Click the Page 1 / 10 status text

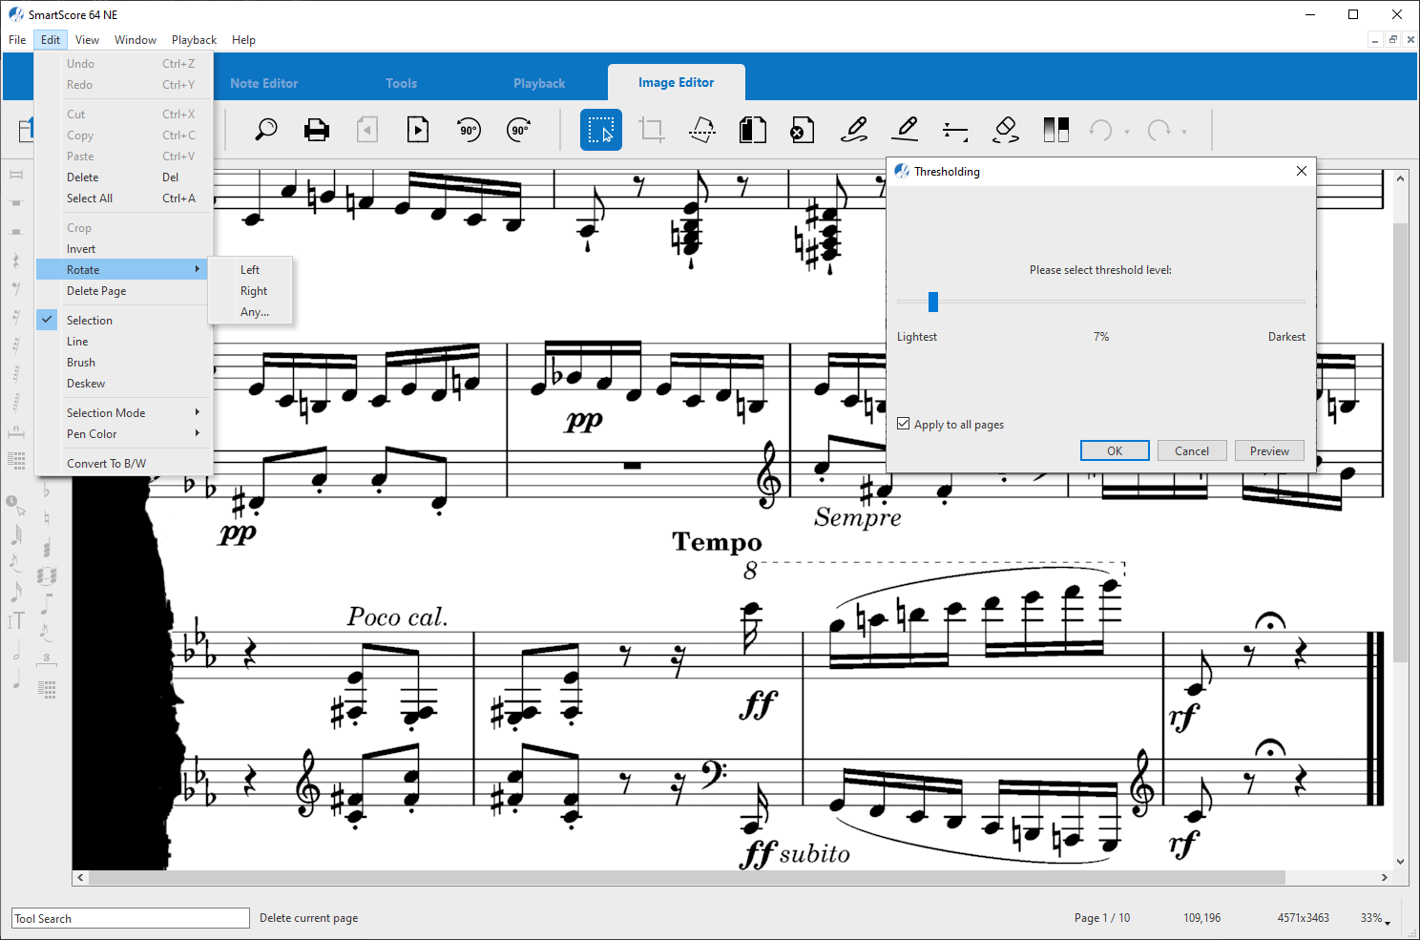click(x=1102, y=918)
